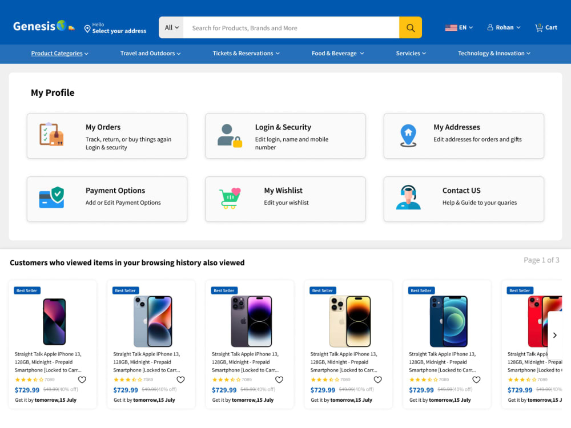Expand Food & Beverage menu
571x428 pixels.
tap(337, 54)
